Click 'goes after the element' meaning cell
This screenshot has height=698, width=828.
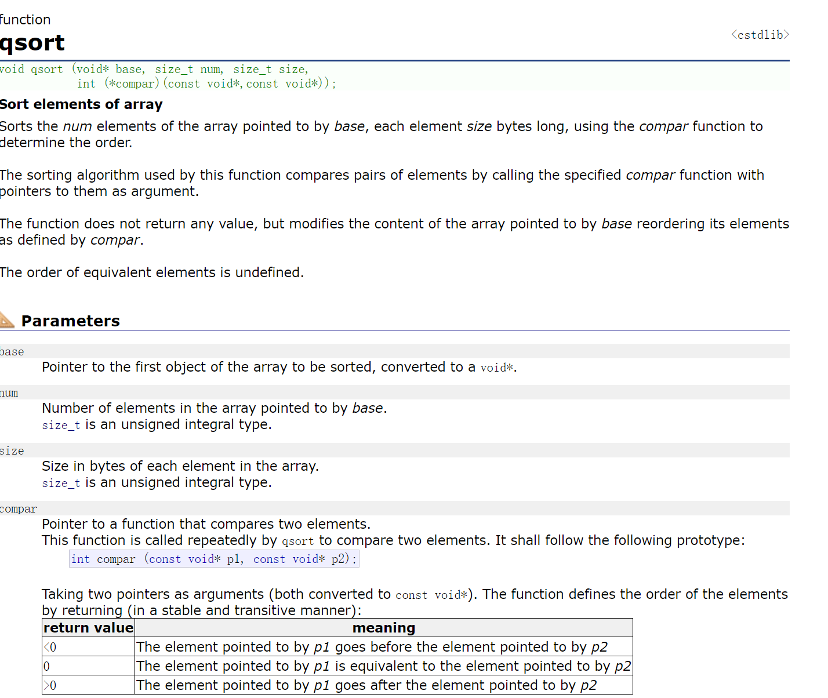(x=384, y=685)
